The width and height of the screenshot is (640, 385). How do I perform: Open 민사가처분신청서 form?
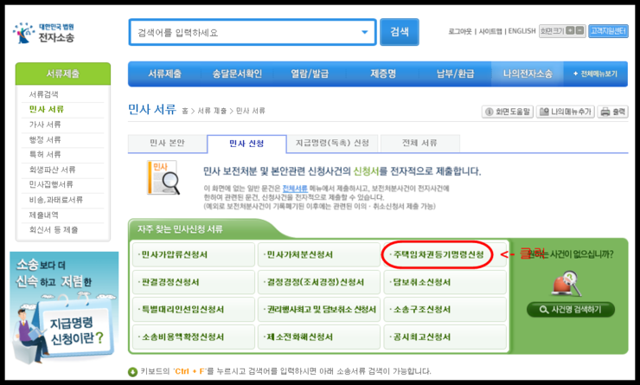coord(319,254)
